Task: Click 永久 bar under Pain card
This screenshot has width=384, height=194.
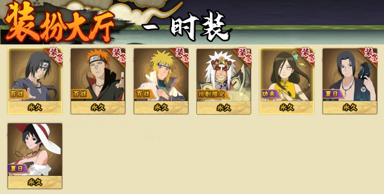Action: pyautogui.click(x=98, y=108)
